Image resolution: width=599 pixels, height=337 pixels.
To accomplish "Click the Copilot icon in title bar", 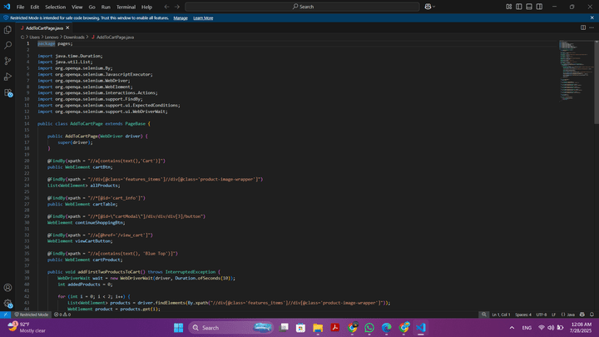I will (x=428, y=7).
